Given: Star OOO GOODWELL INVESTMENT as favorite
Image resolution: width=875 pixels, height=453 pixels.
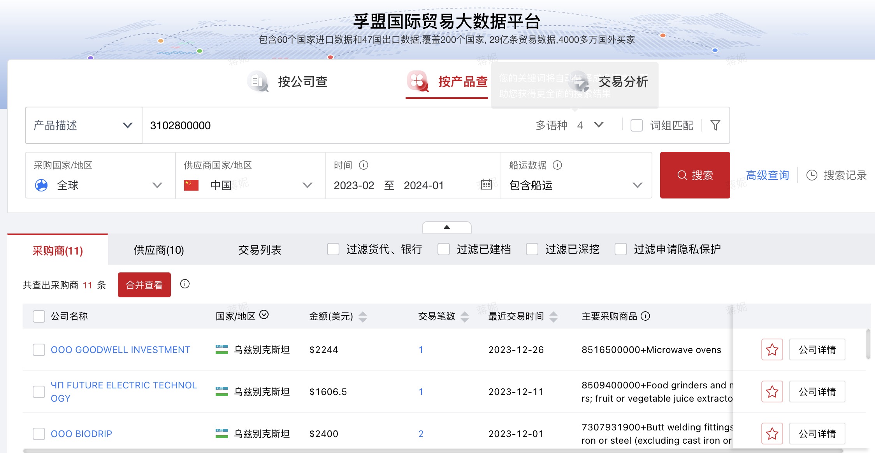Looking at the screenshot, I should point(772,349).
